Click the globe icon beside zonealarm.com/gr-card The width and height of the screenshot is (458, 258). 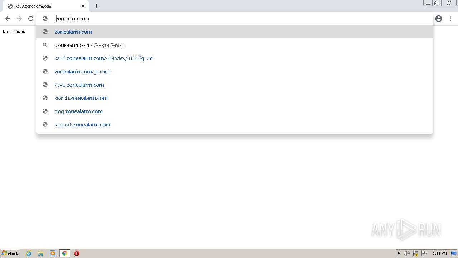coord(45,72)
